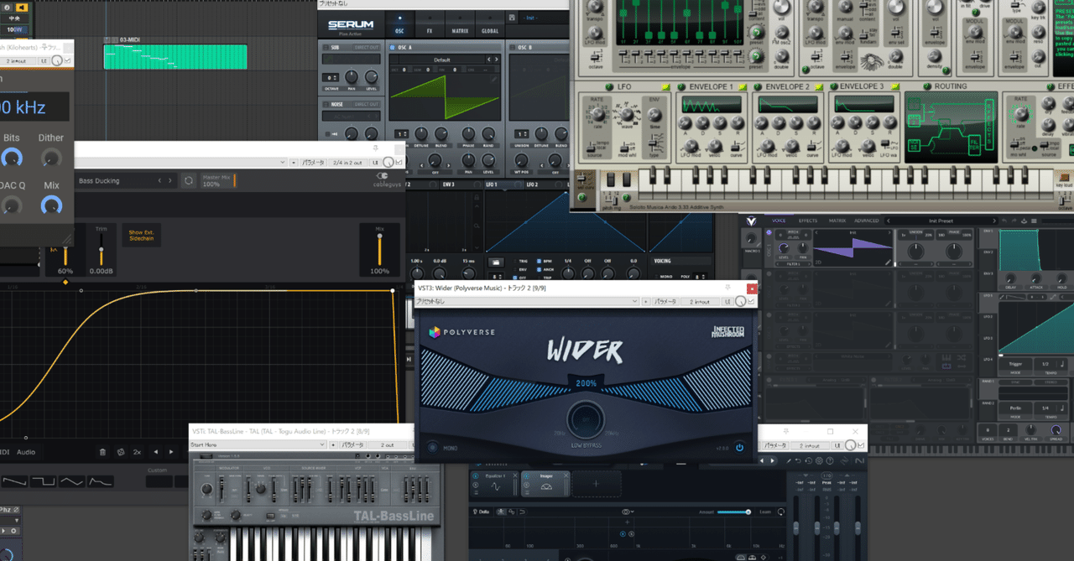Click the refresh icon next to Bass Ducking
The height and width of the screenshot is (561, 1074).
tap(189, 180)
